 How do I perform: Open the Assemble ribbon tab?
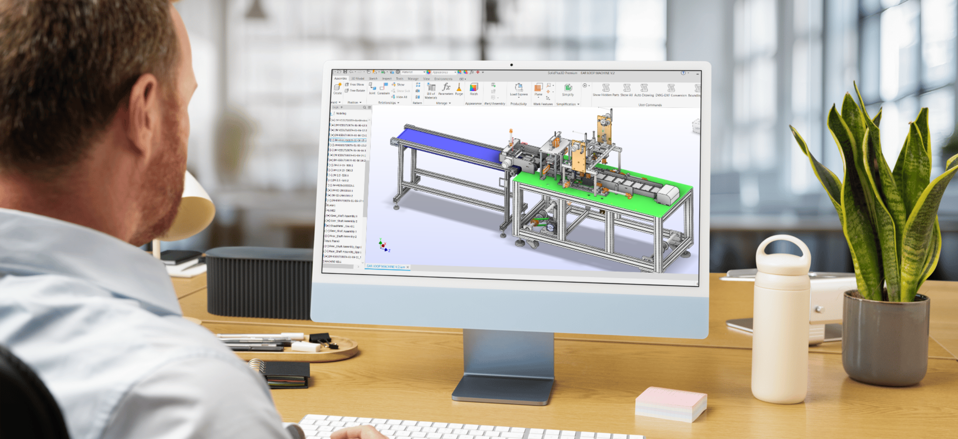[340, 78]
